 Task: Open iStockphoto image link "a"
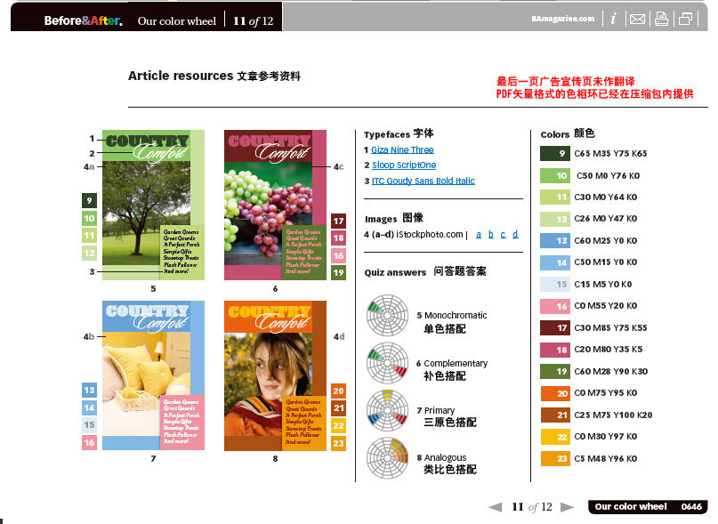[479, 234]
